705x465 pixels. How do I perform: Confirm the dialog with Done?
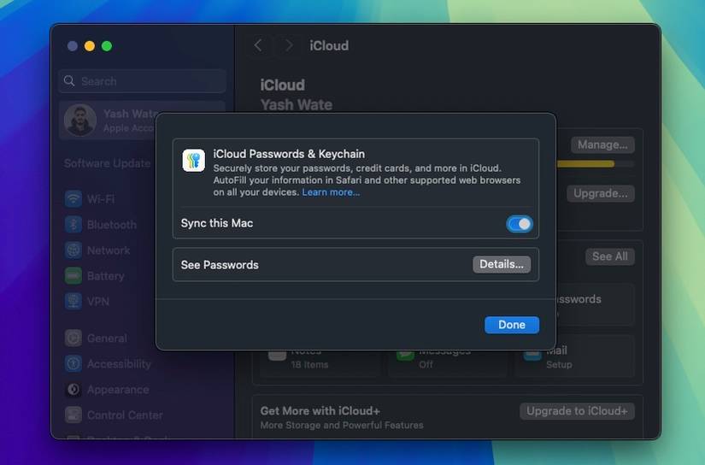[x=512, y=325]
